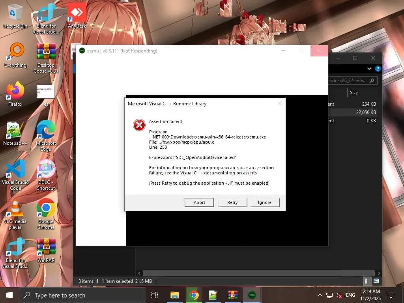Screen dimensions: 404x303
Task: Select the 'ea' text file icon
Action: point(46,95)
